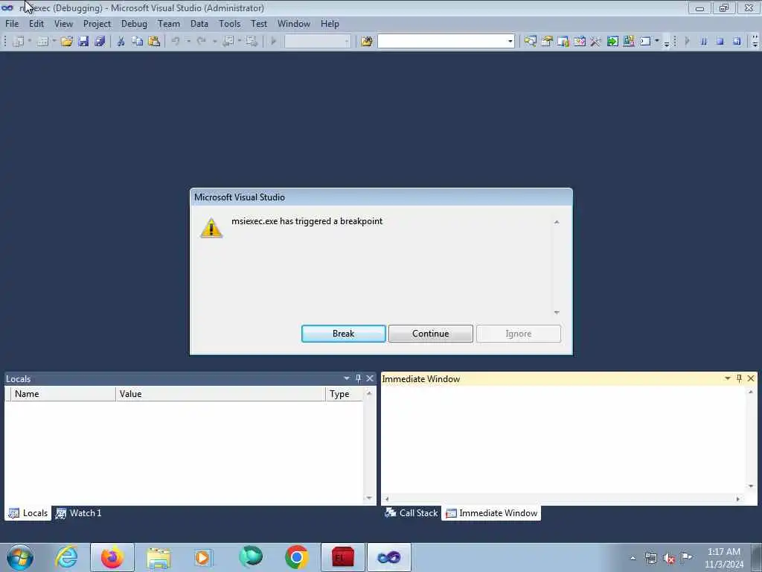
Task: Click the green arrow Start Page icon
Action: click(612, 42)
